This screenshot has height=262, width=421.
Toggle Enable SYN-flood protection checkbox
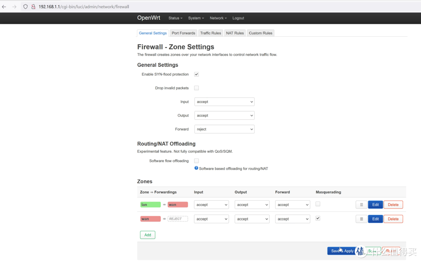coord(196,74)
